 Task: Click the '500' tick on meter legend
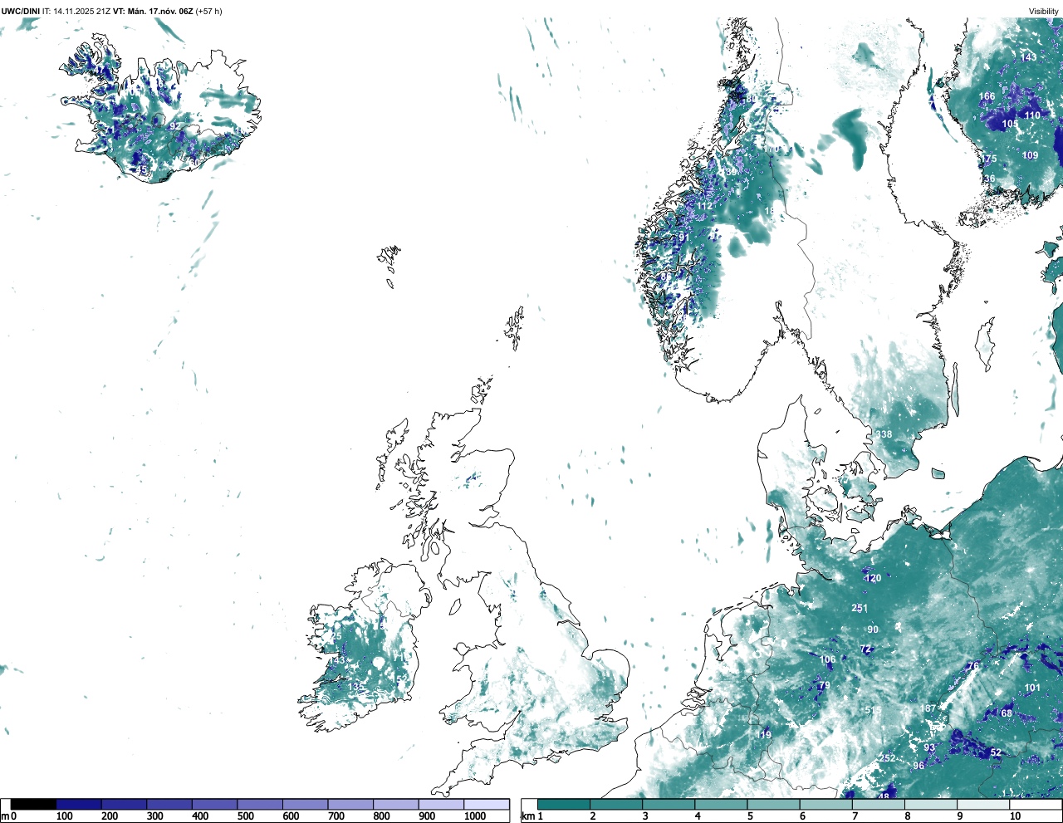click(x=246, y=816)
